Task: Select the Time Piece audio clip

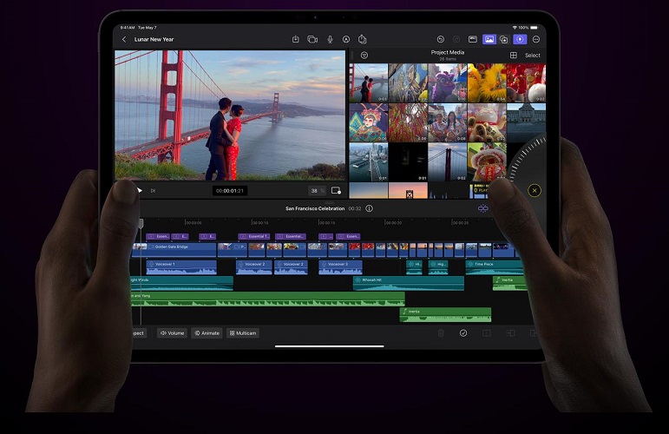Action: pos(495,267)
